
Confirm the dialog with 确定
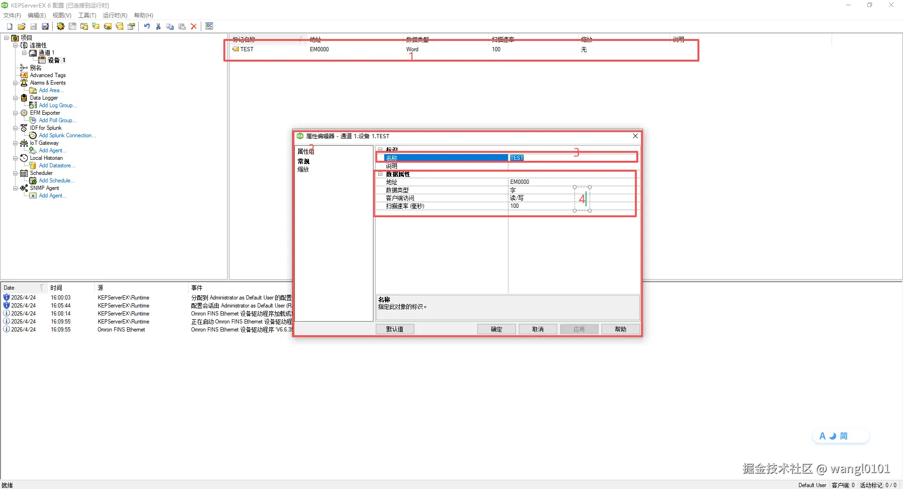[x=497, y=329]
